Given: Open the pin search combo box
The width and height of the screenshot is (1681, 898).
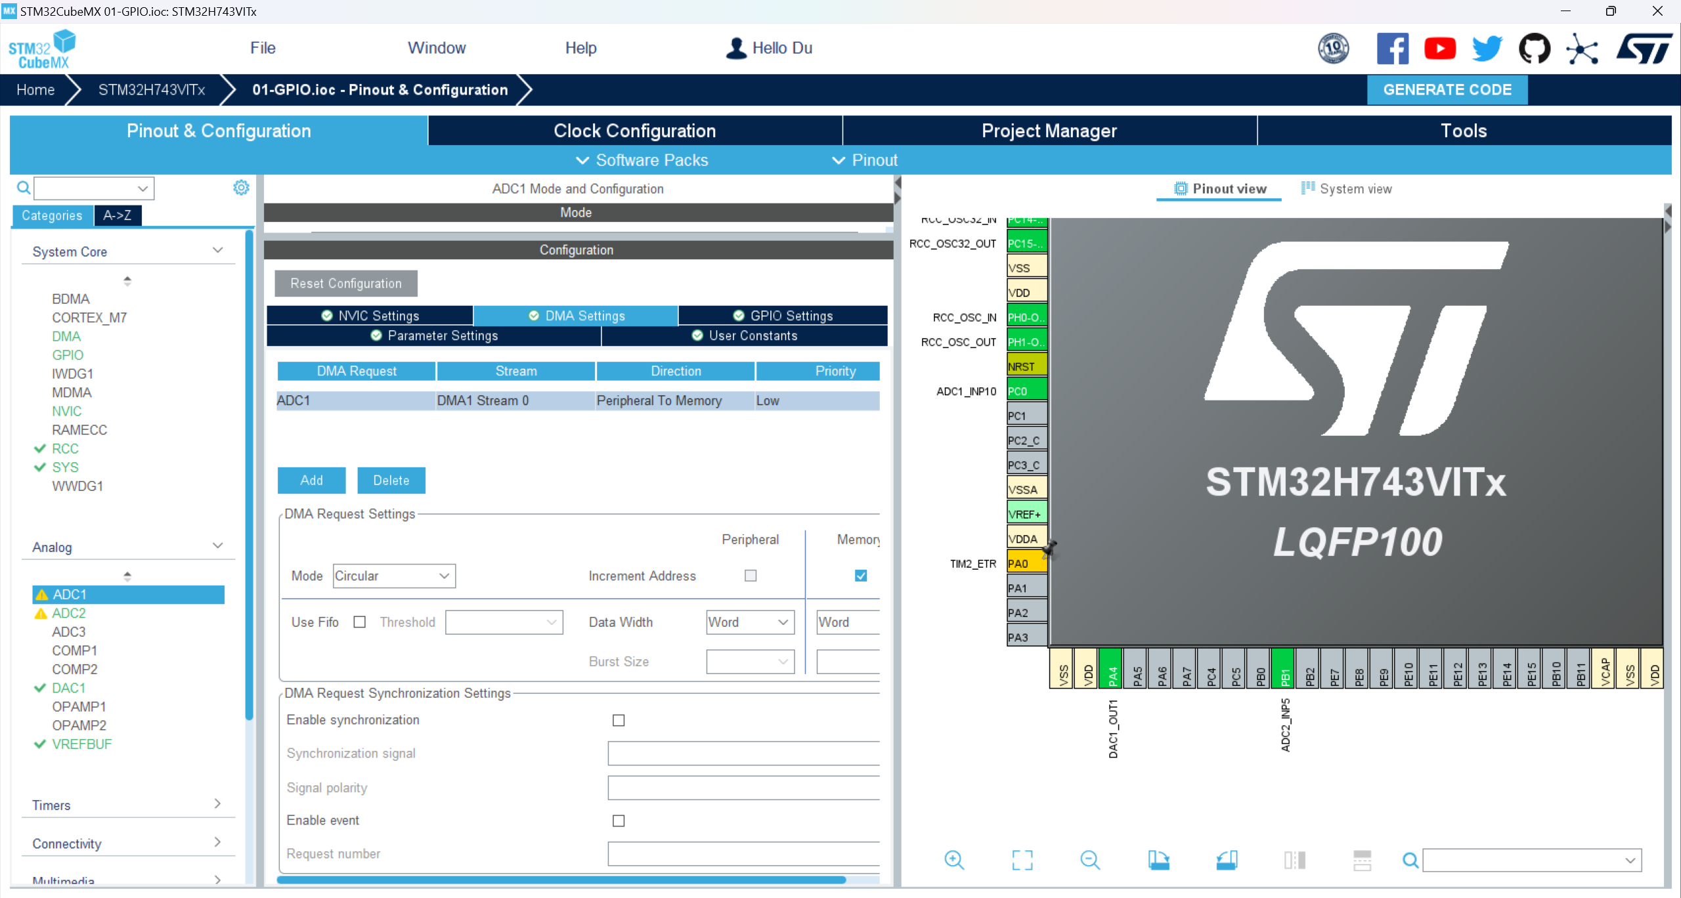Looking at the screenshot, I should point(1532,860).
